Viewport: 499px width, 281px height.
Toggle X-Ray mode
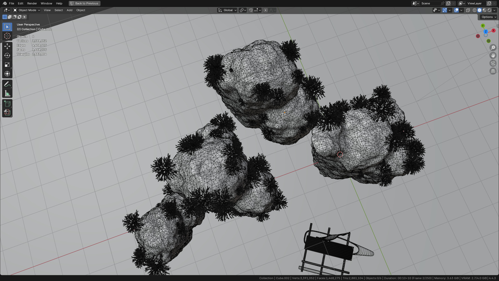468,10
